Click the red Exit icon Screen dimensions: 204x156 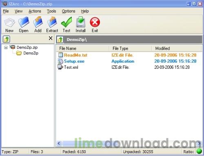tap(95, 22)
